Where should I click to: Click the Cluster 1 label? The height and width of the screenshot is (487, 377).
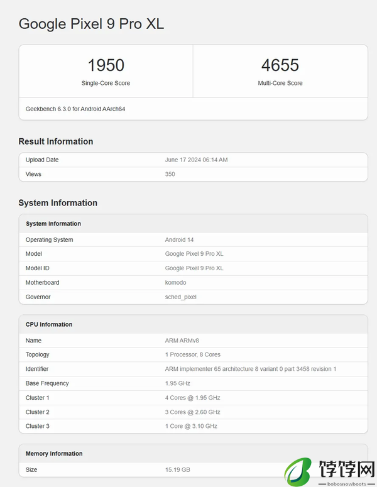tap(37, 398)
